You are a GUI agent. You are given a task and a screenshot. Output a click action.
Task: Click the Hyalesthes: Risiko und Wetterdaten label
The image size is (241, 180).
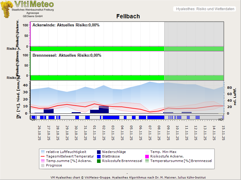coord(205,9)
